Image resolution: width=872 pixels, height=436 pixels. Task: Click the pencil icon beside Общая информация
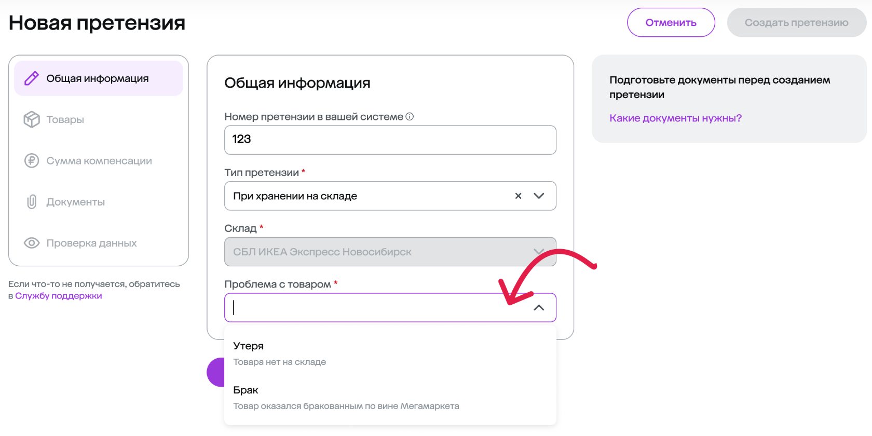[x=32, y=78]
